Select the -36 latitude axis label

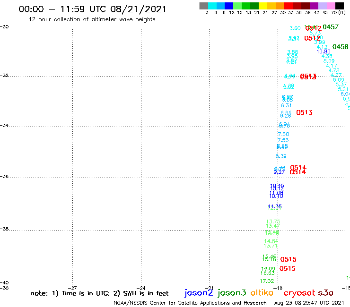(x=4, y=176)
